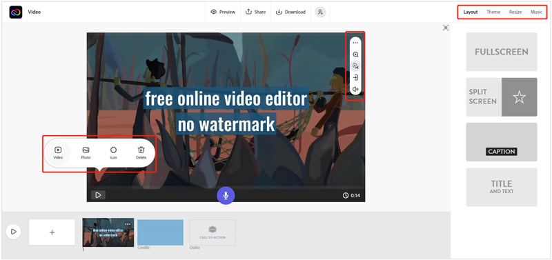The height and width of the screenshot is (260, 552).
Task: Click the purple microphone record button
Action: [226, 195]
